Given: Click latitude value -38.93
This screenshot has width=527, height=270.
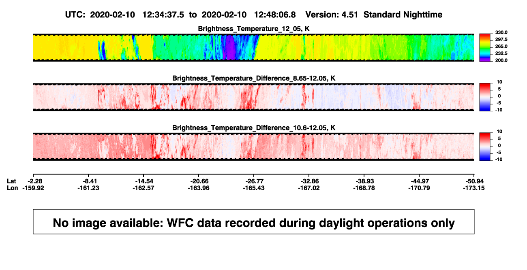Looking at the screenshot, I should tap(364, 181).
